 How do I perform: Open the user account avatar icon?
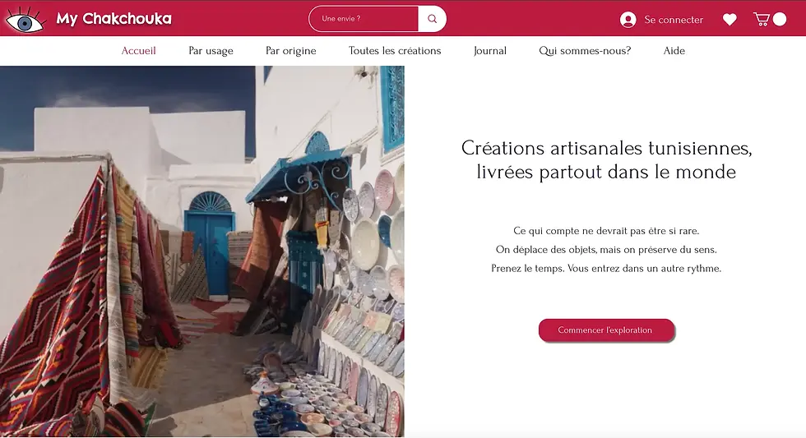[628, 20]
